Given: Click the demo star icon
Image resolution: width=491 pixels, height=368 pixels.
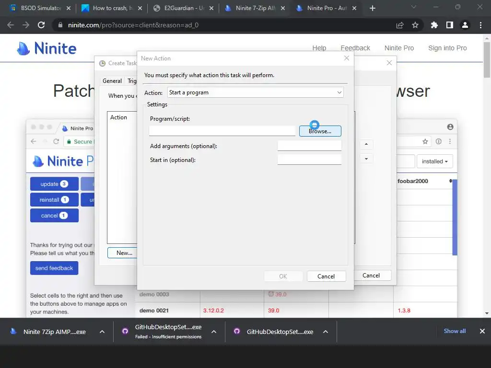Looking at the screenshot, I should (425, 141).
